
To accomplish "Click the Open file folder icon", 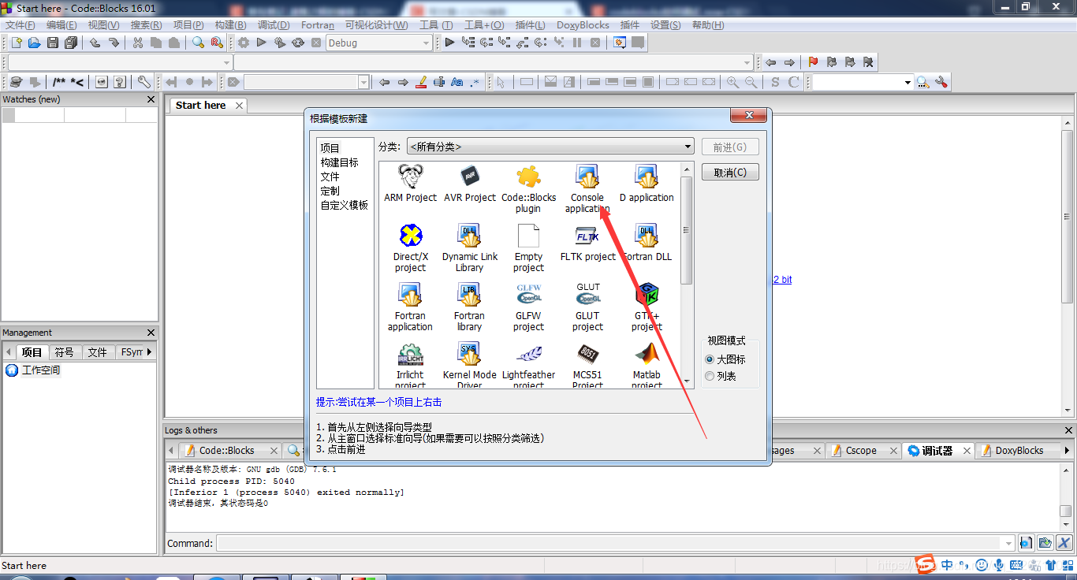I will (x=34, y=43).
